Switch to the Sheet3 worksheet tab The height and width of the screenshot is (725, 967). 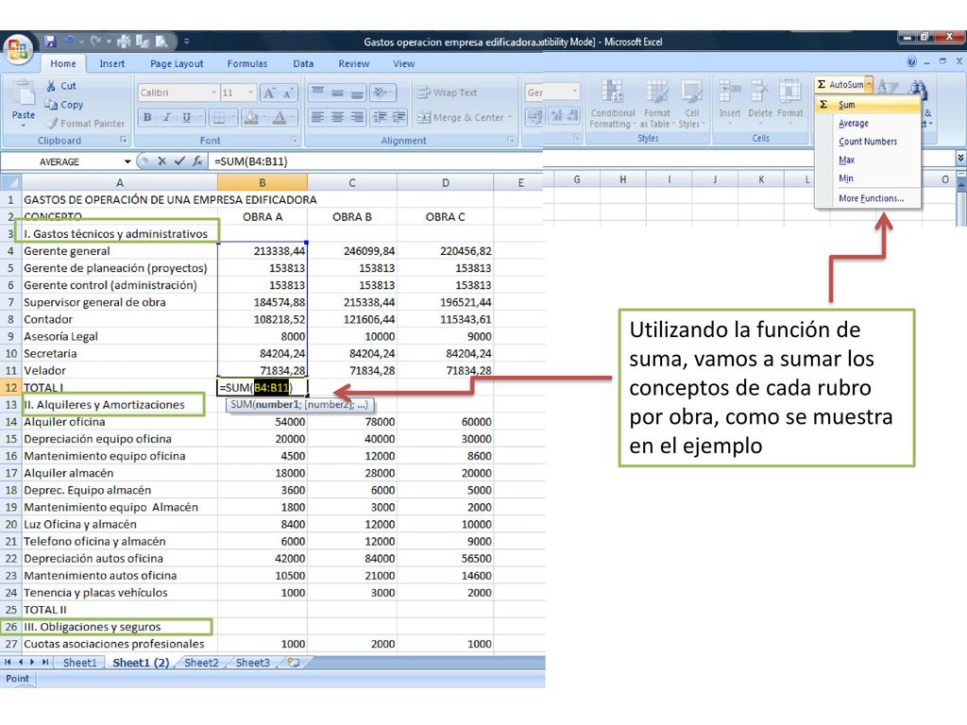click(253, 663)
